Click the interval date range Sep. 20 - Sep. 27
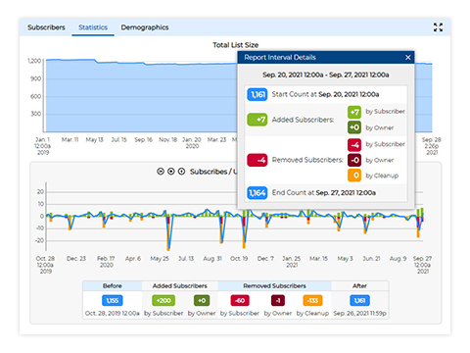This screenshot has width=470, height=353. pos(326,75)
